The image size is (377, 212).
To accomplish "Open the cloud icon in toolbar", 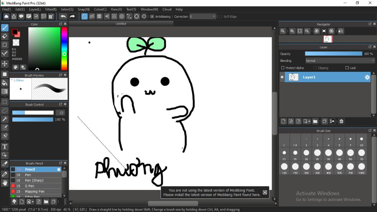I will (6, 16).
